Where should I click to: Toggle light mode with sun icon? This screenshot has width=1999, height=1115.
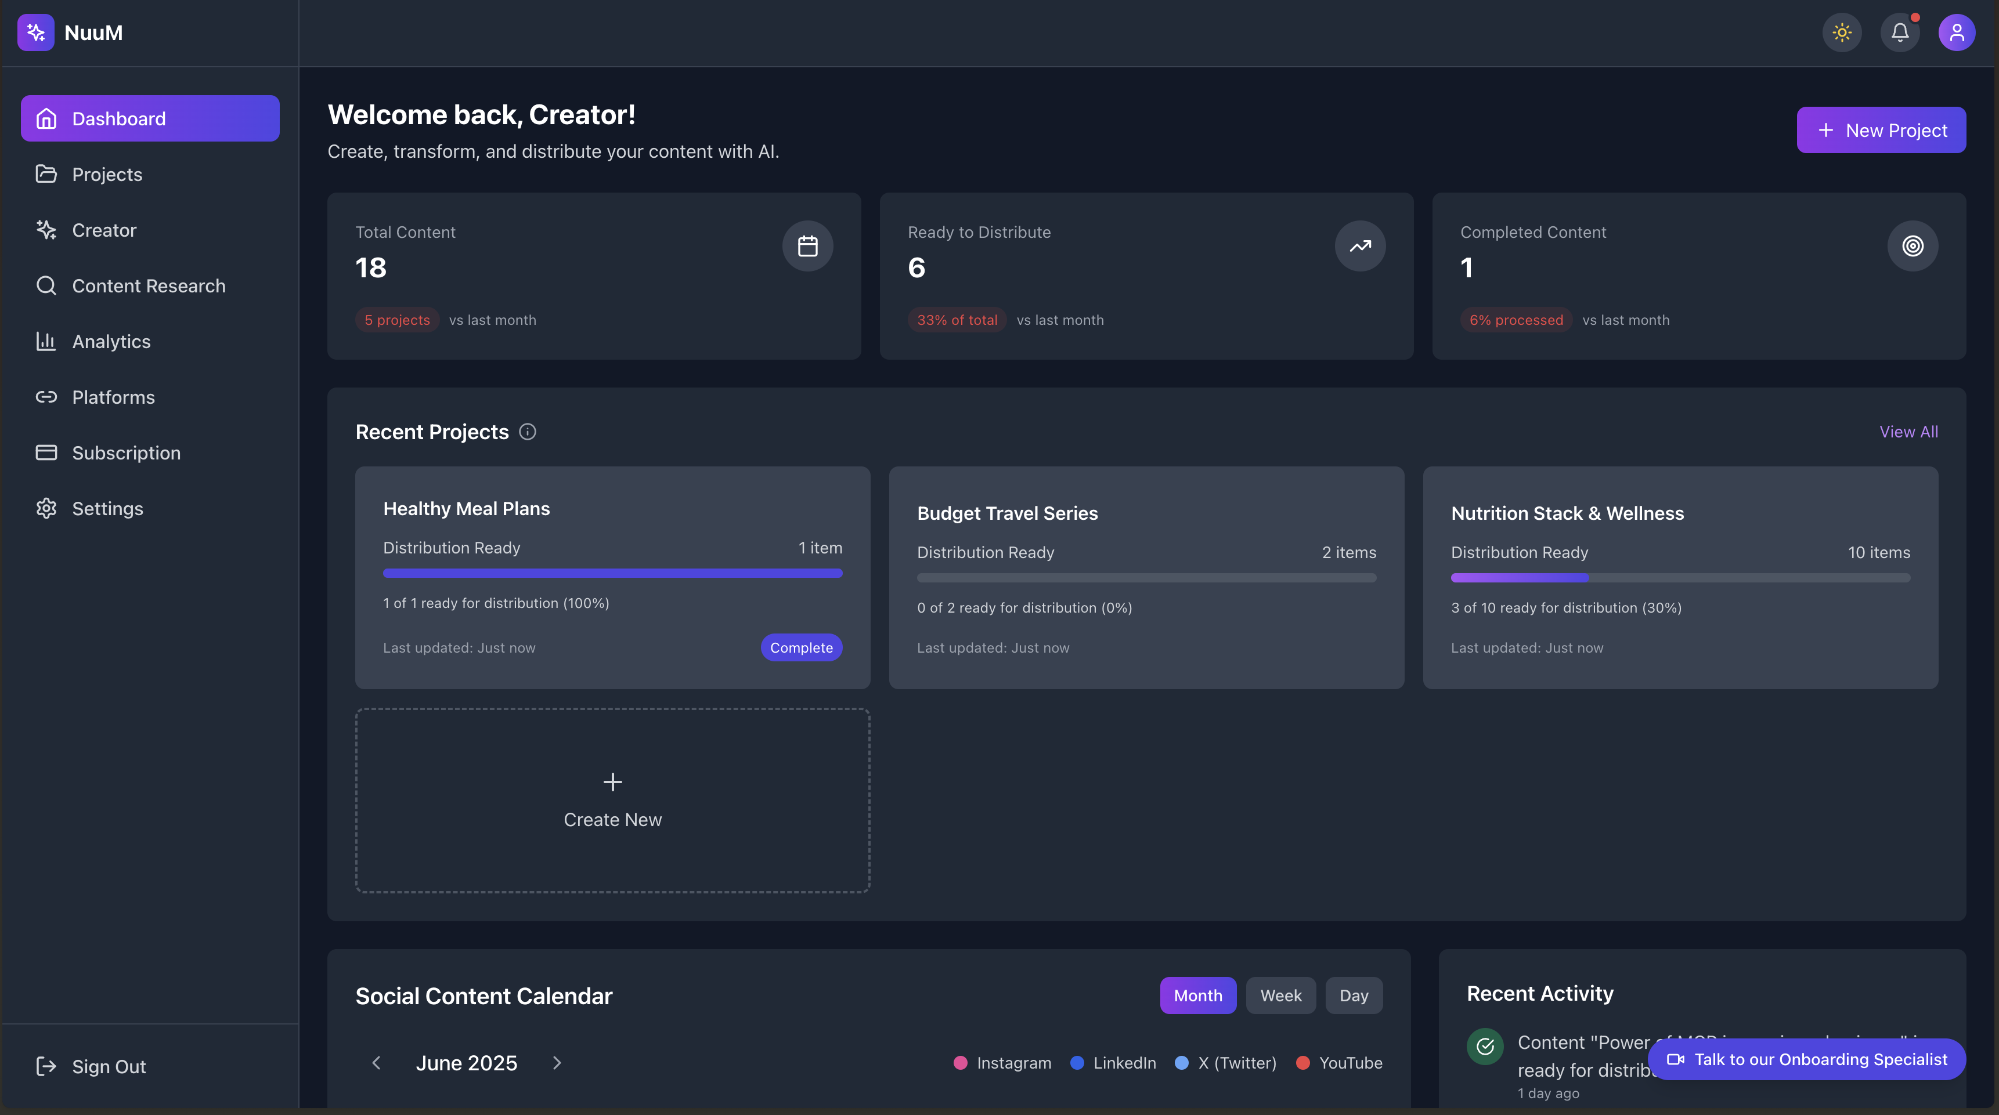coord(1842,32)
